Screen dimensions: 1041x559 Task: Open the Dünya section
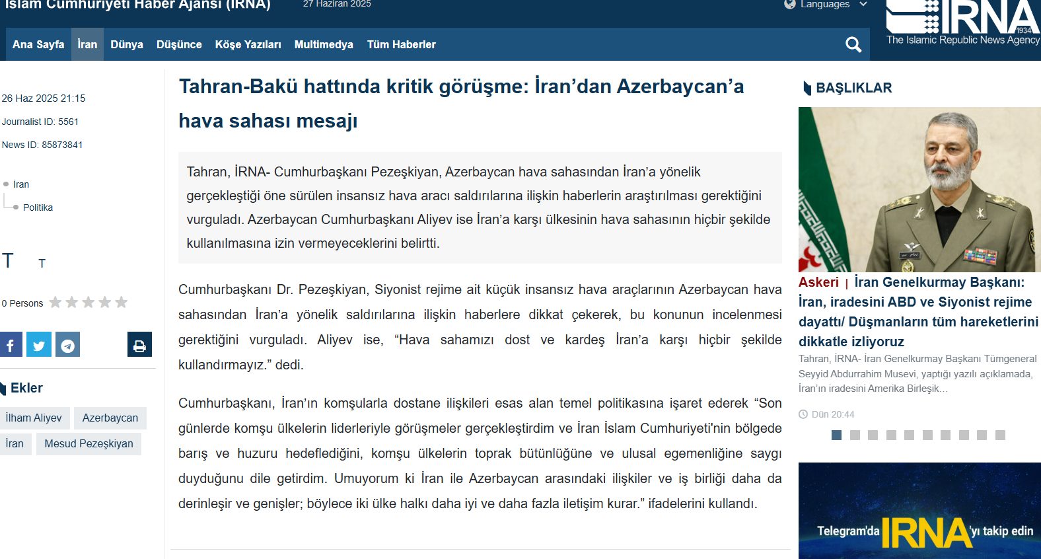coord(127,44)
